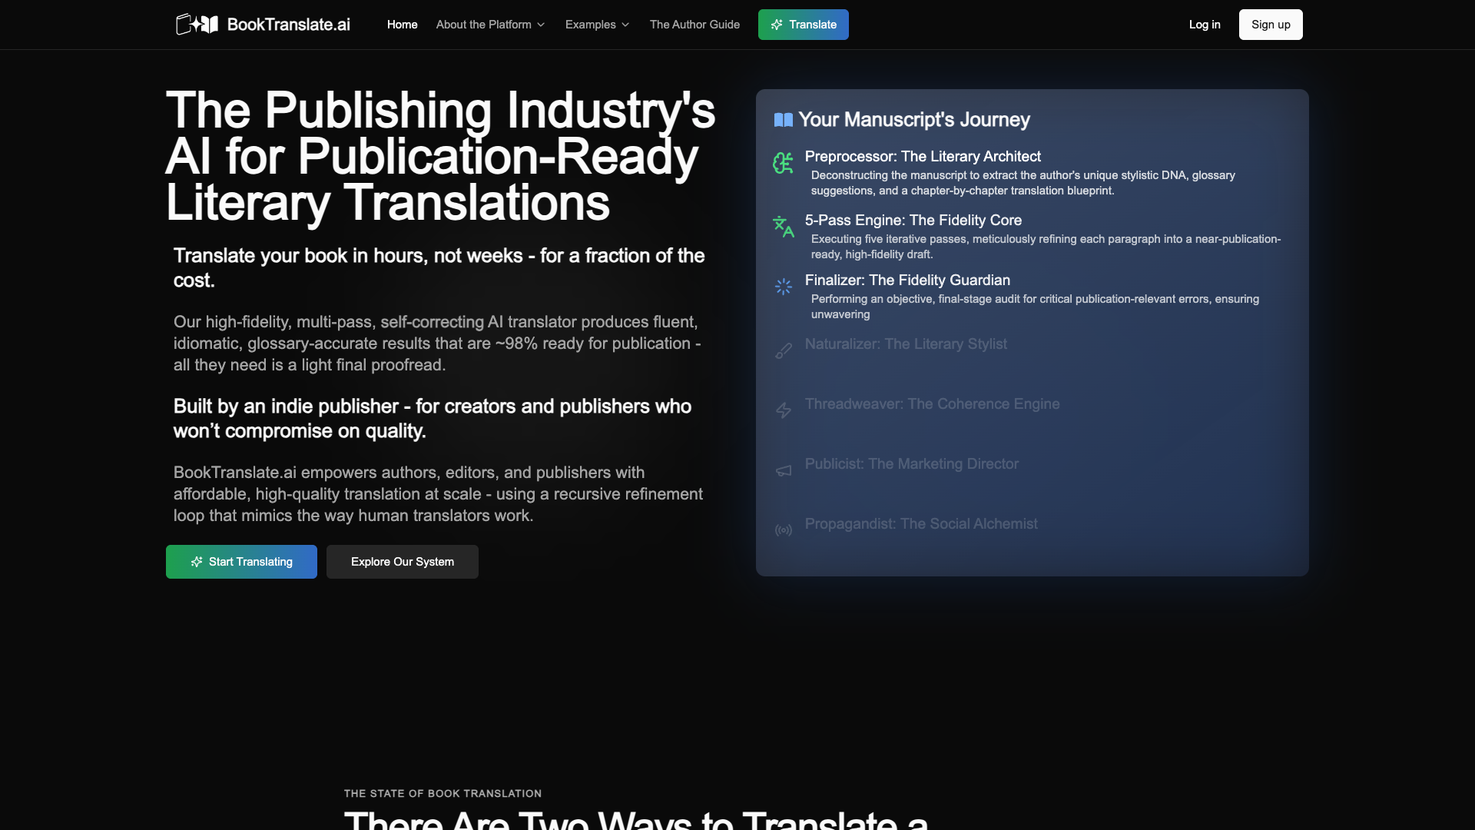Select 'Preprocessor: The Literary Architect' heading
The width and height of the screenshot is (1475, 830).
coord(923,157)
